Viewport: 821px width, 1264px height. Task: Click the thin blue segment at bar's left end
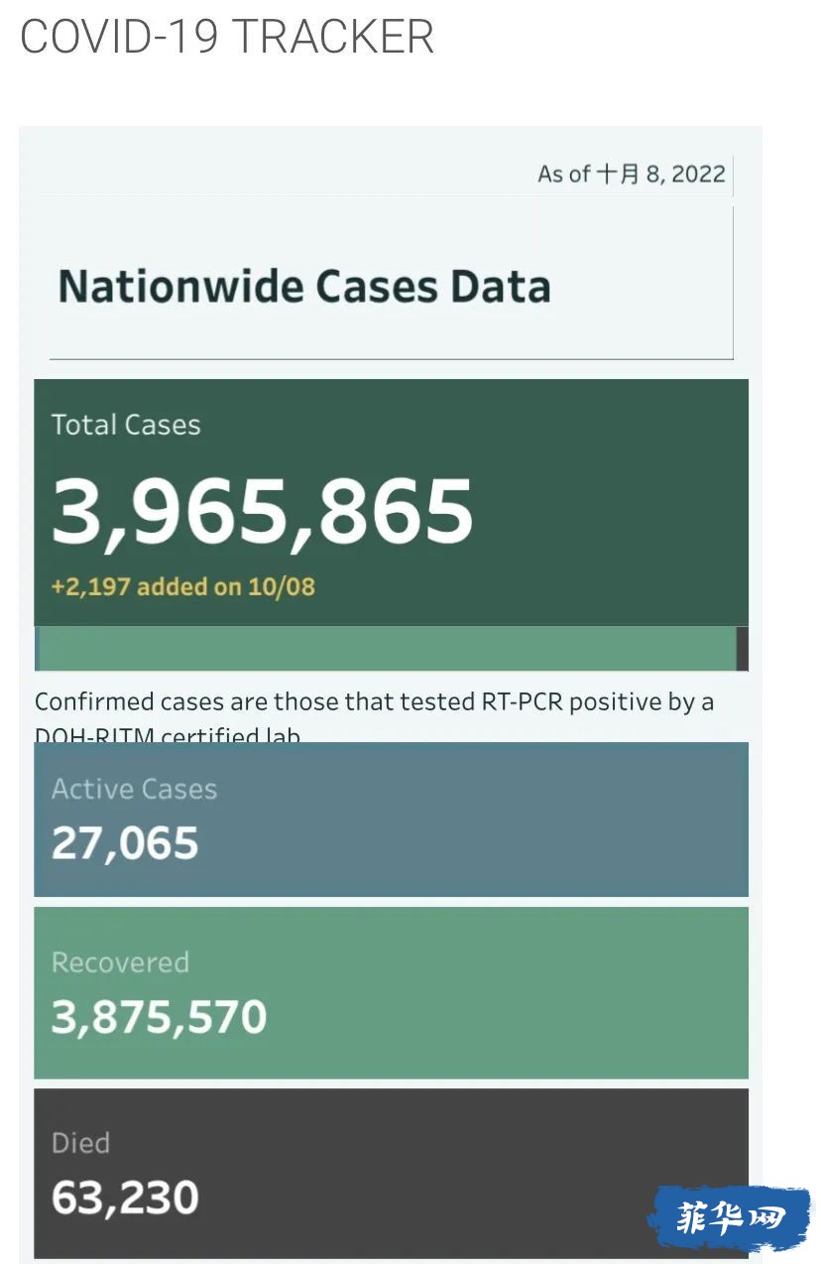pyautogui.click(x=37, y=649)
